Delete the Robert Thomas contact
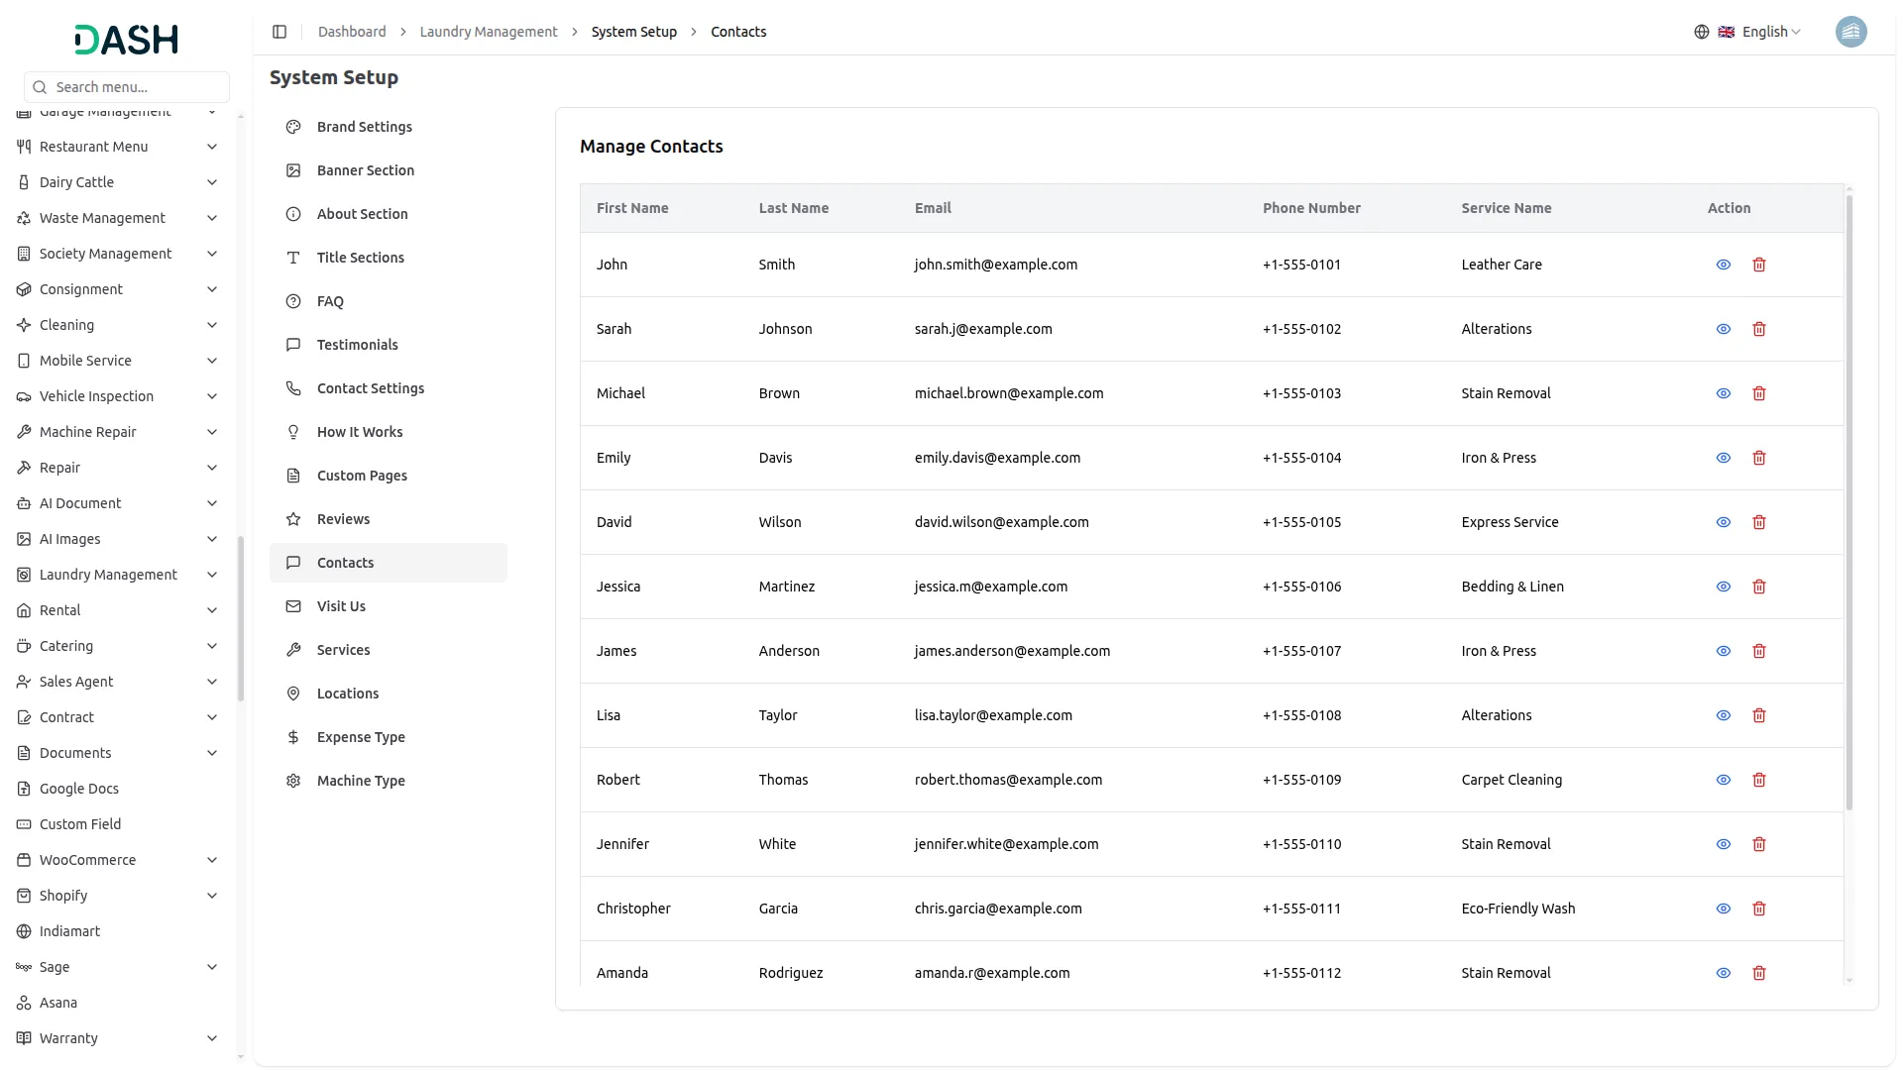The width and height of the screenshot is (1903, 1070). [x=1759, y=780]
